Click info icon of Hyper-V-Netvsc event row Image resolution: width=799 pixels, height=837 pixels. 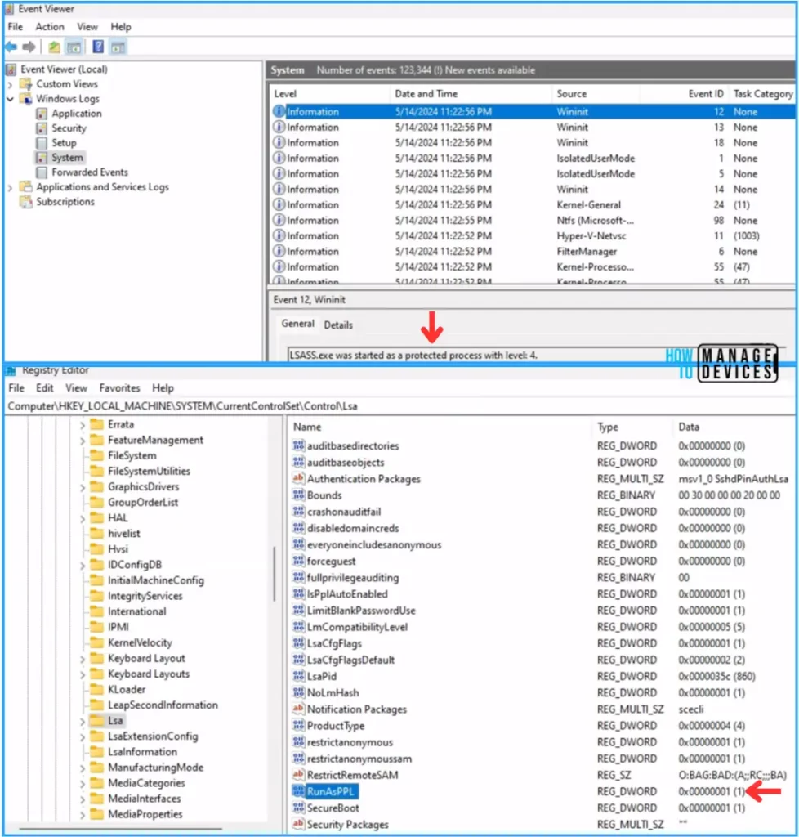pos(279,235)
